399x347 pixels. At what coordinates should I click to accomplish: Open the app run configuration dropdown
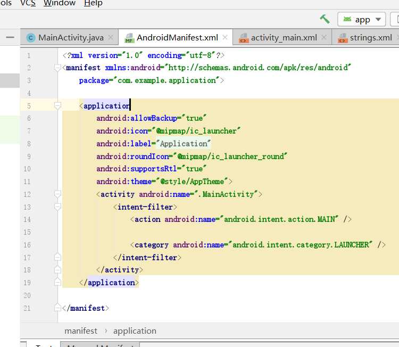361,19
